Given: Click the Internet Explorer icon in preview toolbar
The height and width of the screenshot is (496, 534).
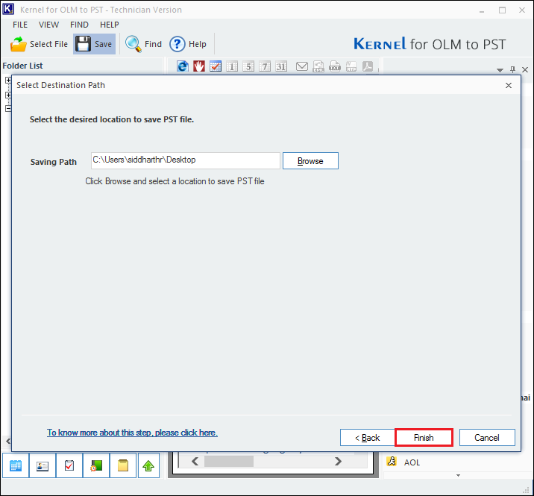Looking at the screenshot, I should click(x=183, y=66).
